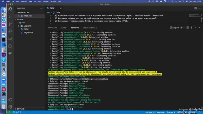Select the vagrant terminal instance
The height and width of the screenshot is (114, 203).
coord(174,28)
